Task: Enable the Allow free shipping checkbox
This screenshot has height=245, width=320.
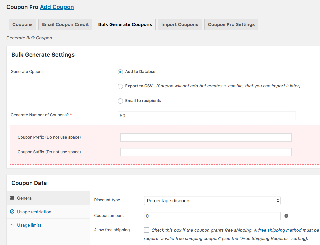Action: [x=146, y=230]
